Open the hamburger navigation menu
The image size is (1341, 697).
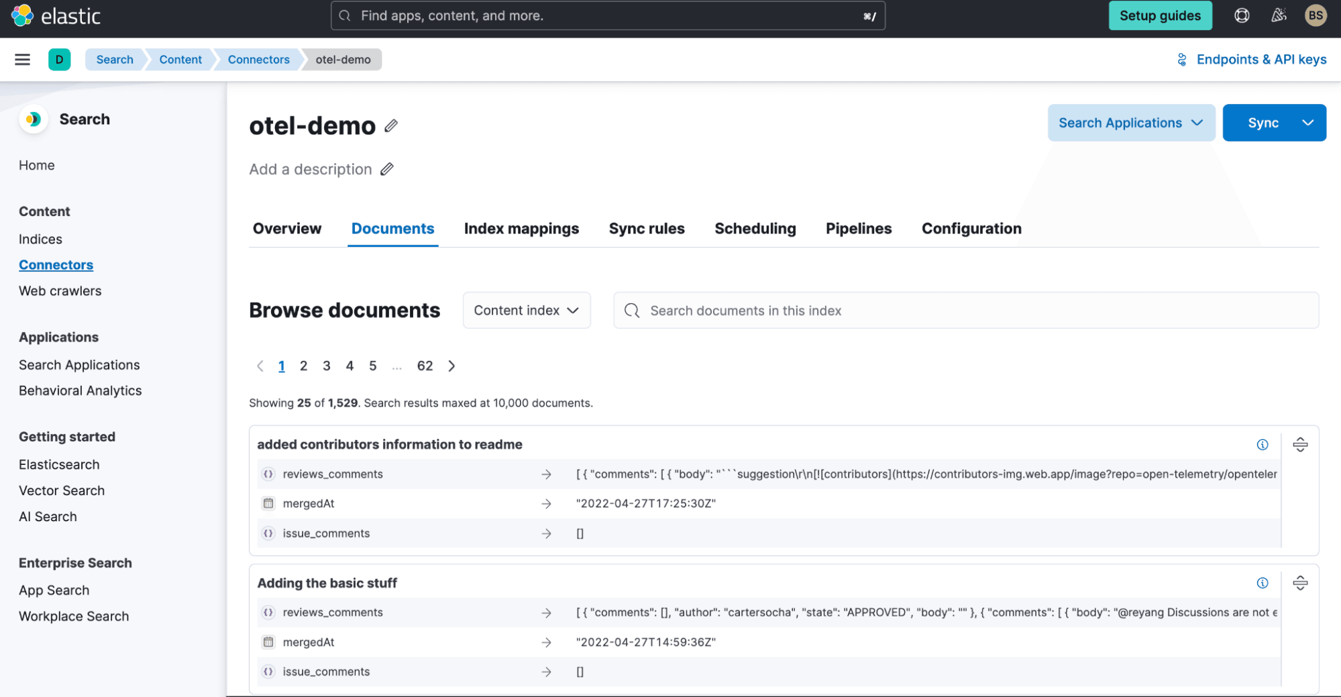click(22, 60)
